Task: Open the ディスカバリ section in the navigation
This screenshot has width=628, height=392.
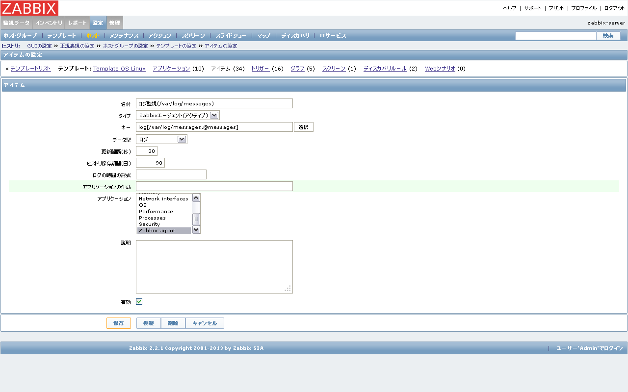Action: [295, 35]
